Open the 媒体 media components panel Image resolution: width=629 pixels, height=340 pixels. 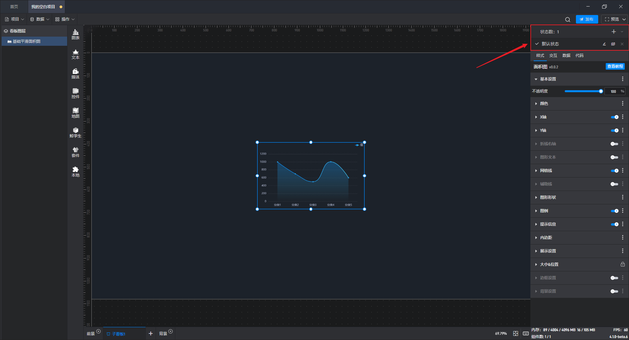(75, 74)
